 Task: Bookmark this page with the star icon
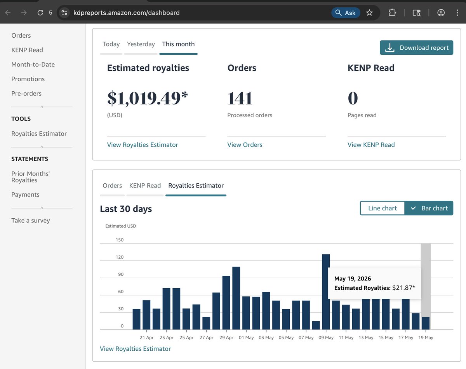point(369,13)
